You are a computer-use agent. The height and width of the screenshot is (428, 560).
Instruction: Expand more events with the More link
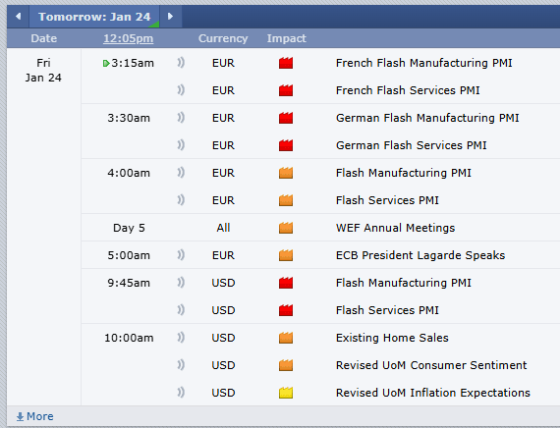pyautogui.click(x=35, y=416)
